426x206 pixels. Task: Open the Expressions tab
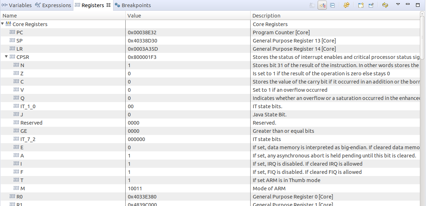[x=53, y=5]
